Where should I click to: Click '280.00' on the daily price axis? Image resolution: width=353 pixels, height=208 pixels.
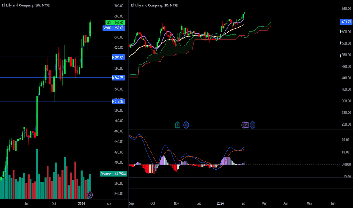click(x=347, y=124)
